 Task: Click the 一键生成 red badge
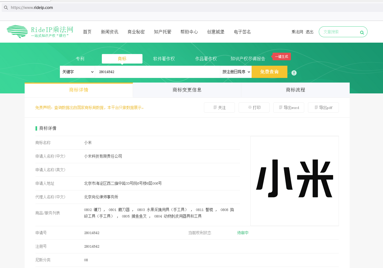pyautogui.click(x=281, y=56)
